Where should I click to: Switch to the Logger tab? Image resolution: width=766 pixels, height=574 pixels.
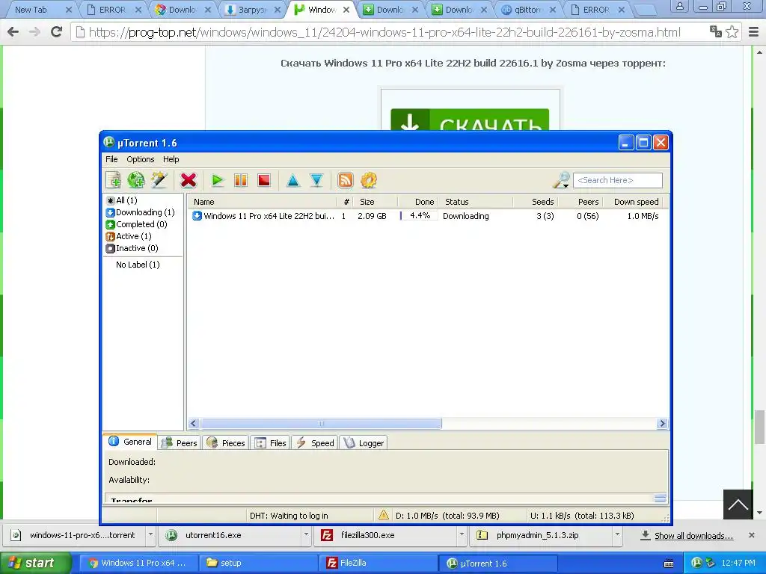pos(364,442)
